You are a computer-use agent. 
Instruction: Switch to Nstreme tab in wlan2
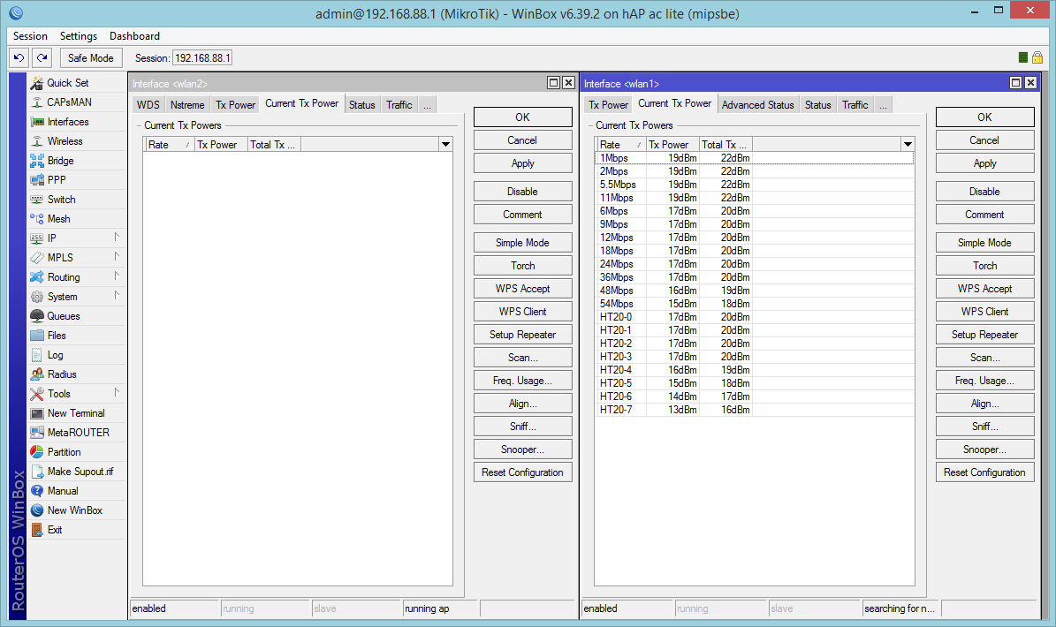187,105
